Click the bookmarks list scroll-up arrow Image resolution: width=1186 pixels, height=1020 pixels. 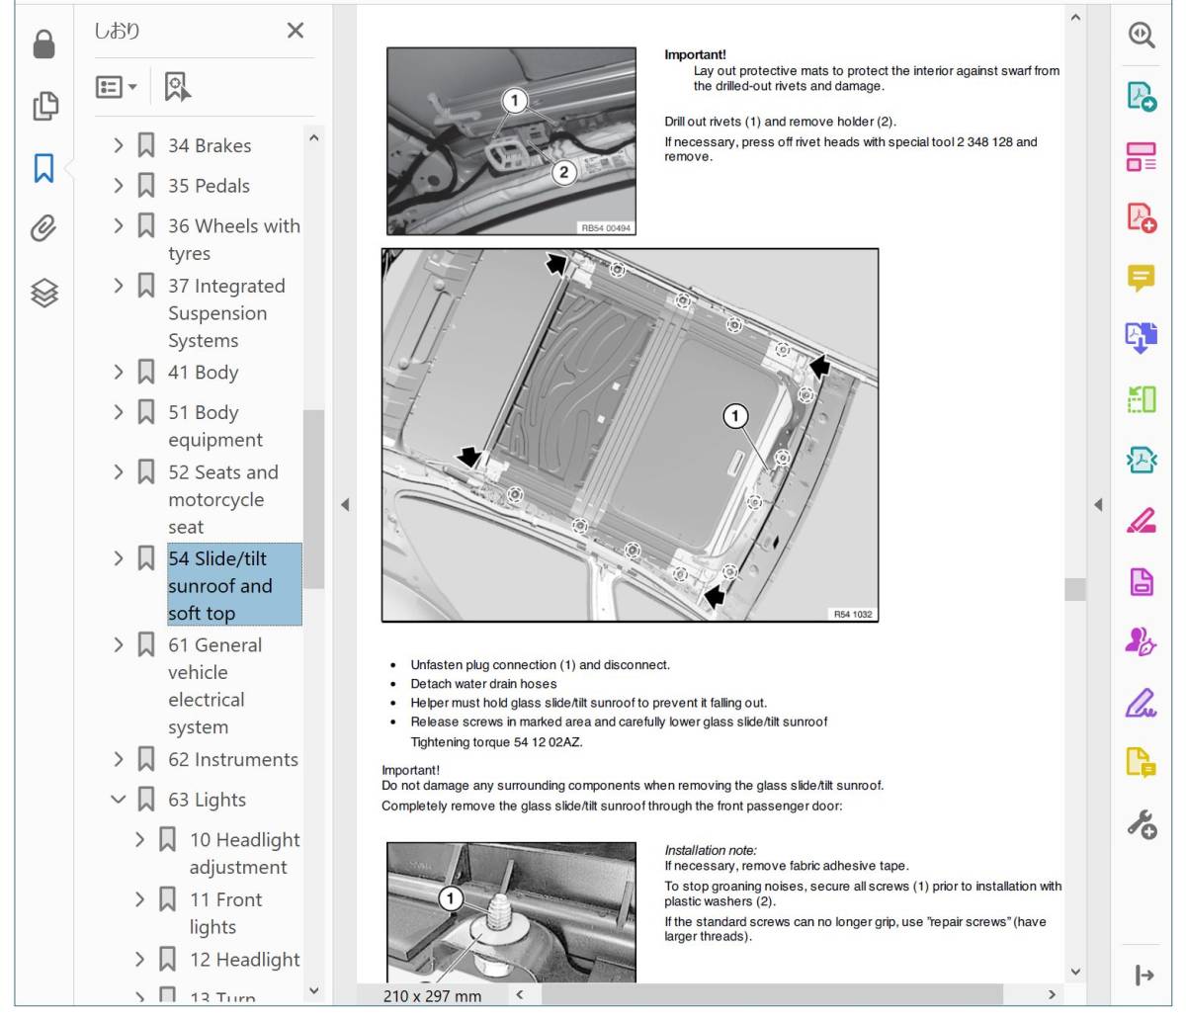[x=313, y=137]
